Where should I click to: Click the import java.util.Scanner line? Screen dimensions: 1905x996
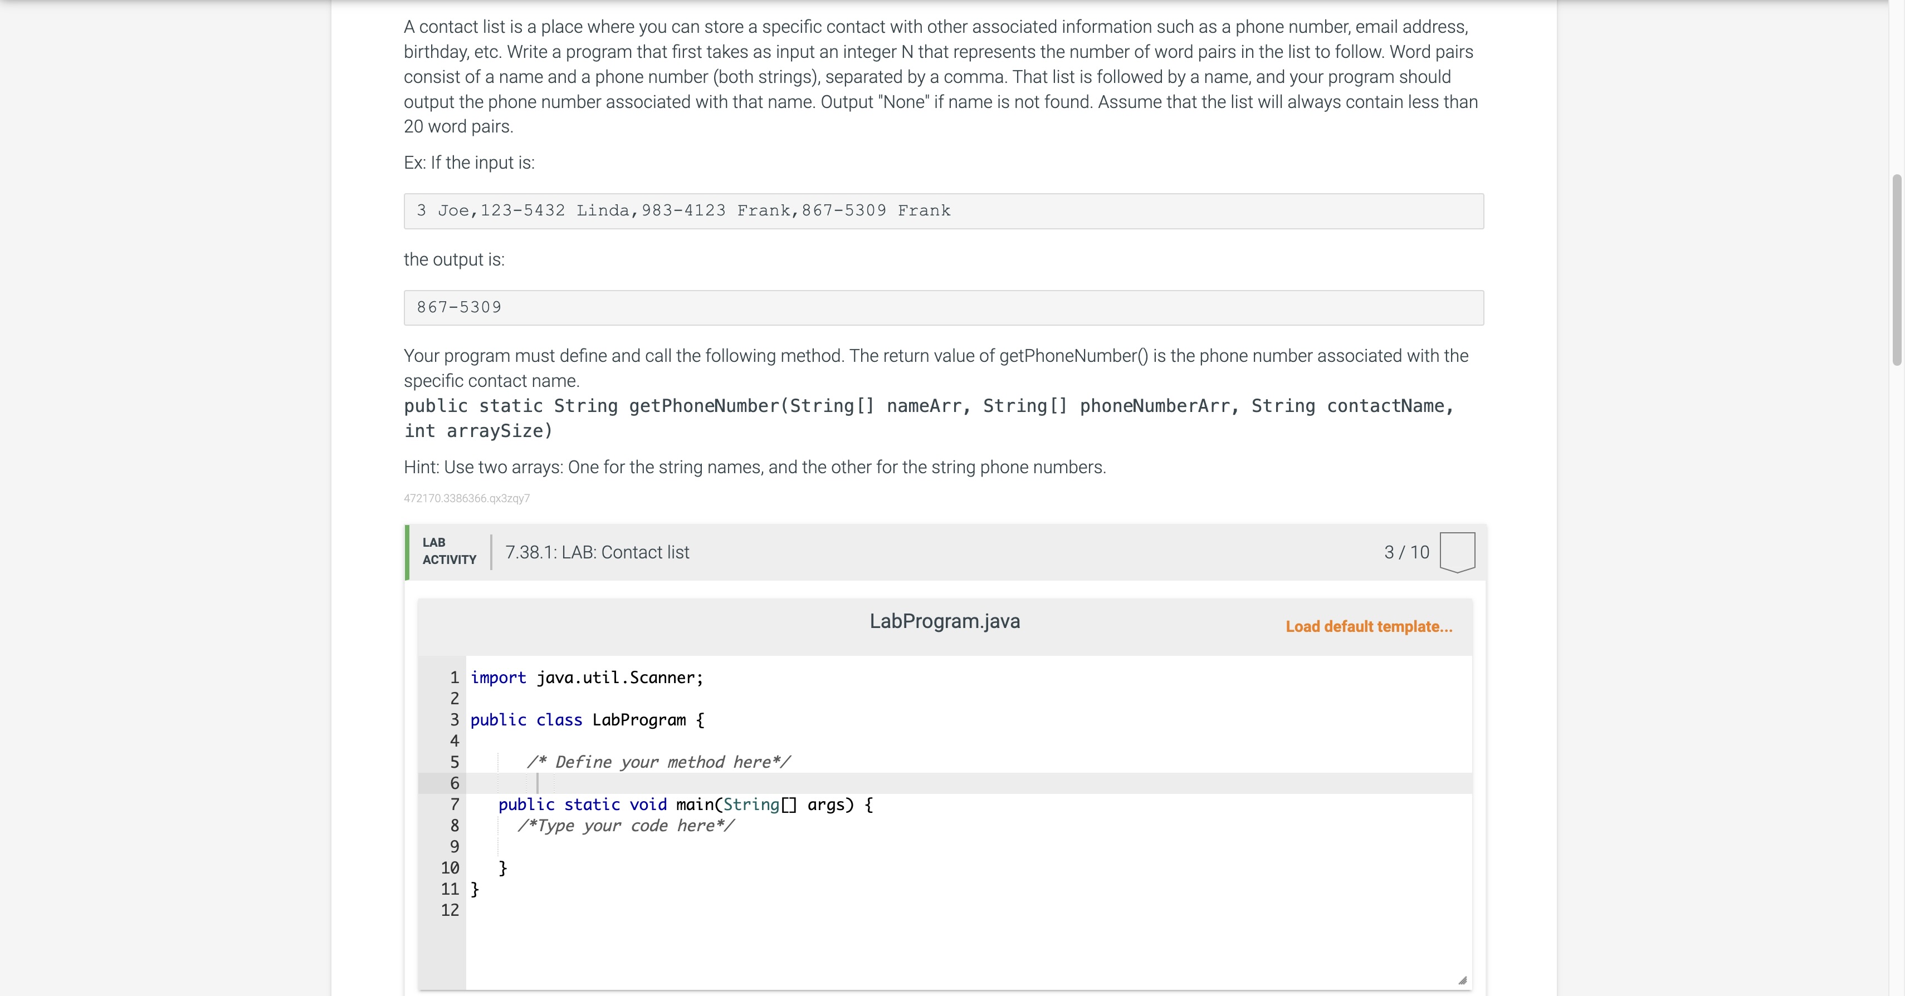[587, 678]
